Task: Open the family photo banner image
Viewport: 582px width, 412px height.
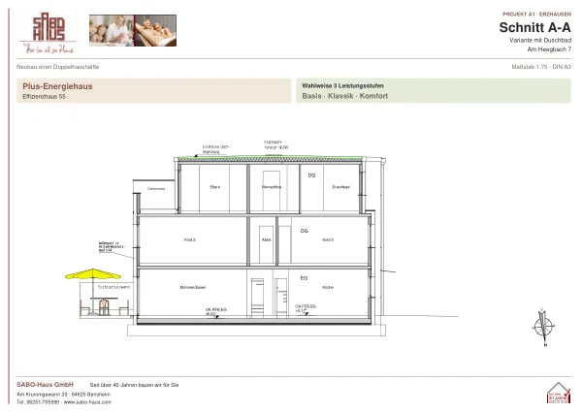Action: (x=133, y=30)
